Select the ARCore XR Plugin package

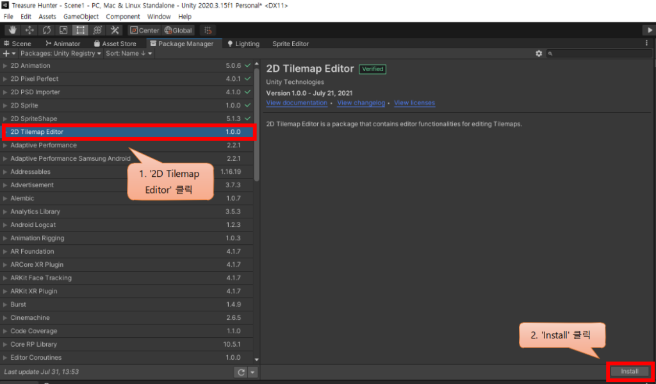pos(127,265)
